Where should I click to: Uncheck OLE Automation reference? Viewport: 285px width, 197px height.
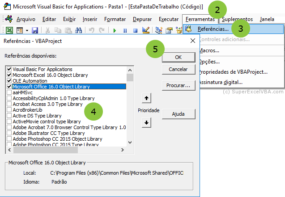pyautogui.click(x=9, y=81)
